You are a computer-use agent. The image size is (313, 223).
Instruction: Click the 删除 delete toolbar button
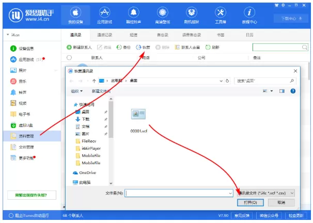point(162,47)
